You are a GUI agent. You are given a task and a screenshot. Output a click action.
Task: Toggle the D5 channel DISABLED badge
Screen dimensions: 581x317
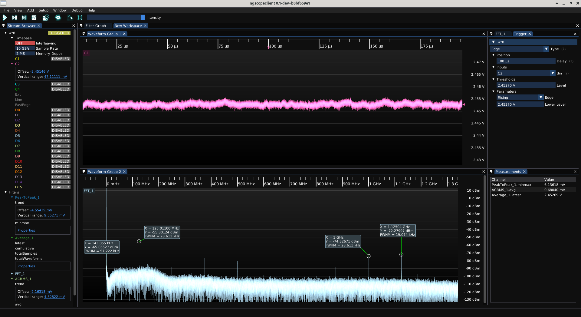[x=61, y=136]
